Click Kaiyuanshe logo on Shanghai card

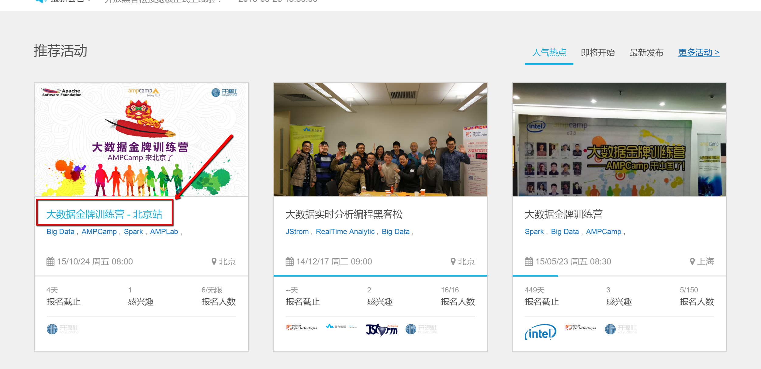coord(621,329)
